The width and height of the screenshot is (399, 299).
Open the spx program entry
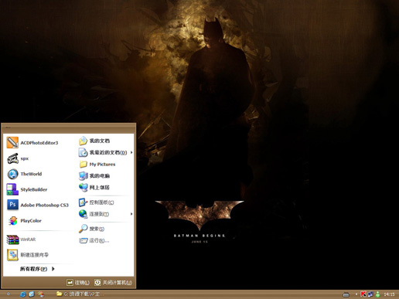[x=18, y=158]
